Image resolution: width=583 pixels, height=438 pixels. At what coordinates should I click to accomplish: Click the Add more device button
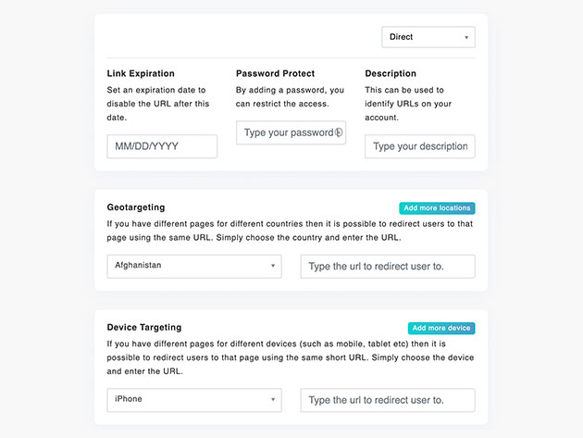coord(441,328)
